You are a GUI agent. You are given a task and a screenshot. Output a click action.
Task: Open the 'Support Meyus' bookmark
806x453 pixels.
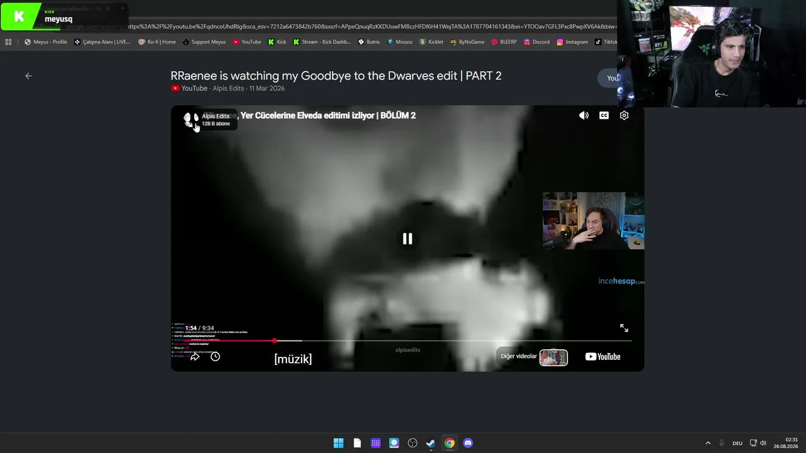pyautogui.click(x=204, y=42)
